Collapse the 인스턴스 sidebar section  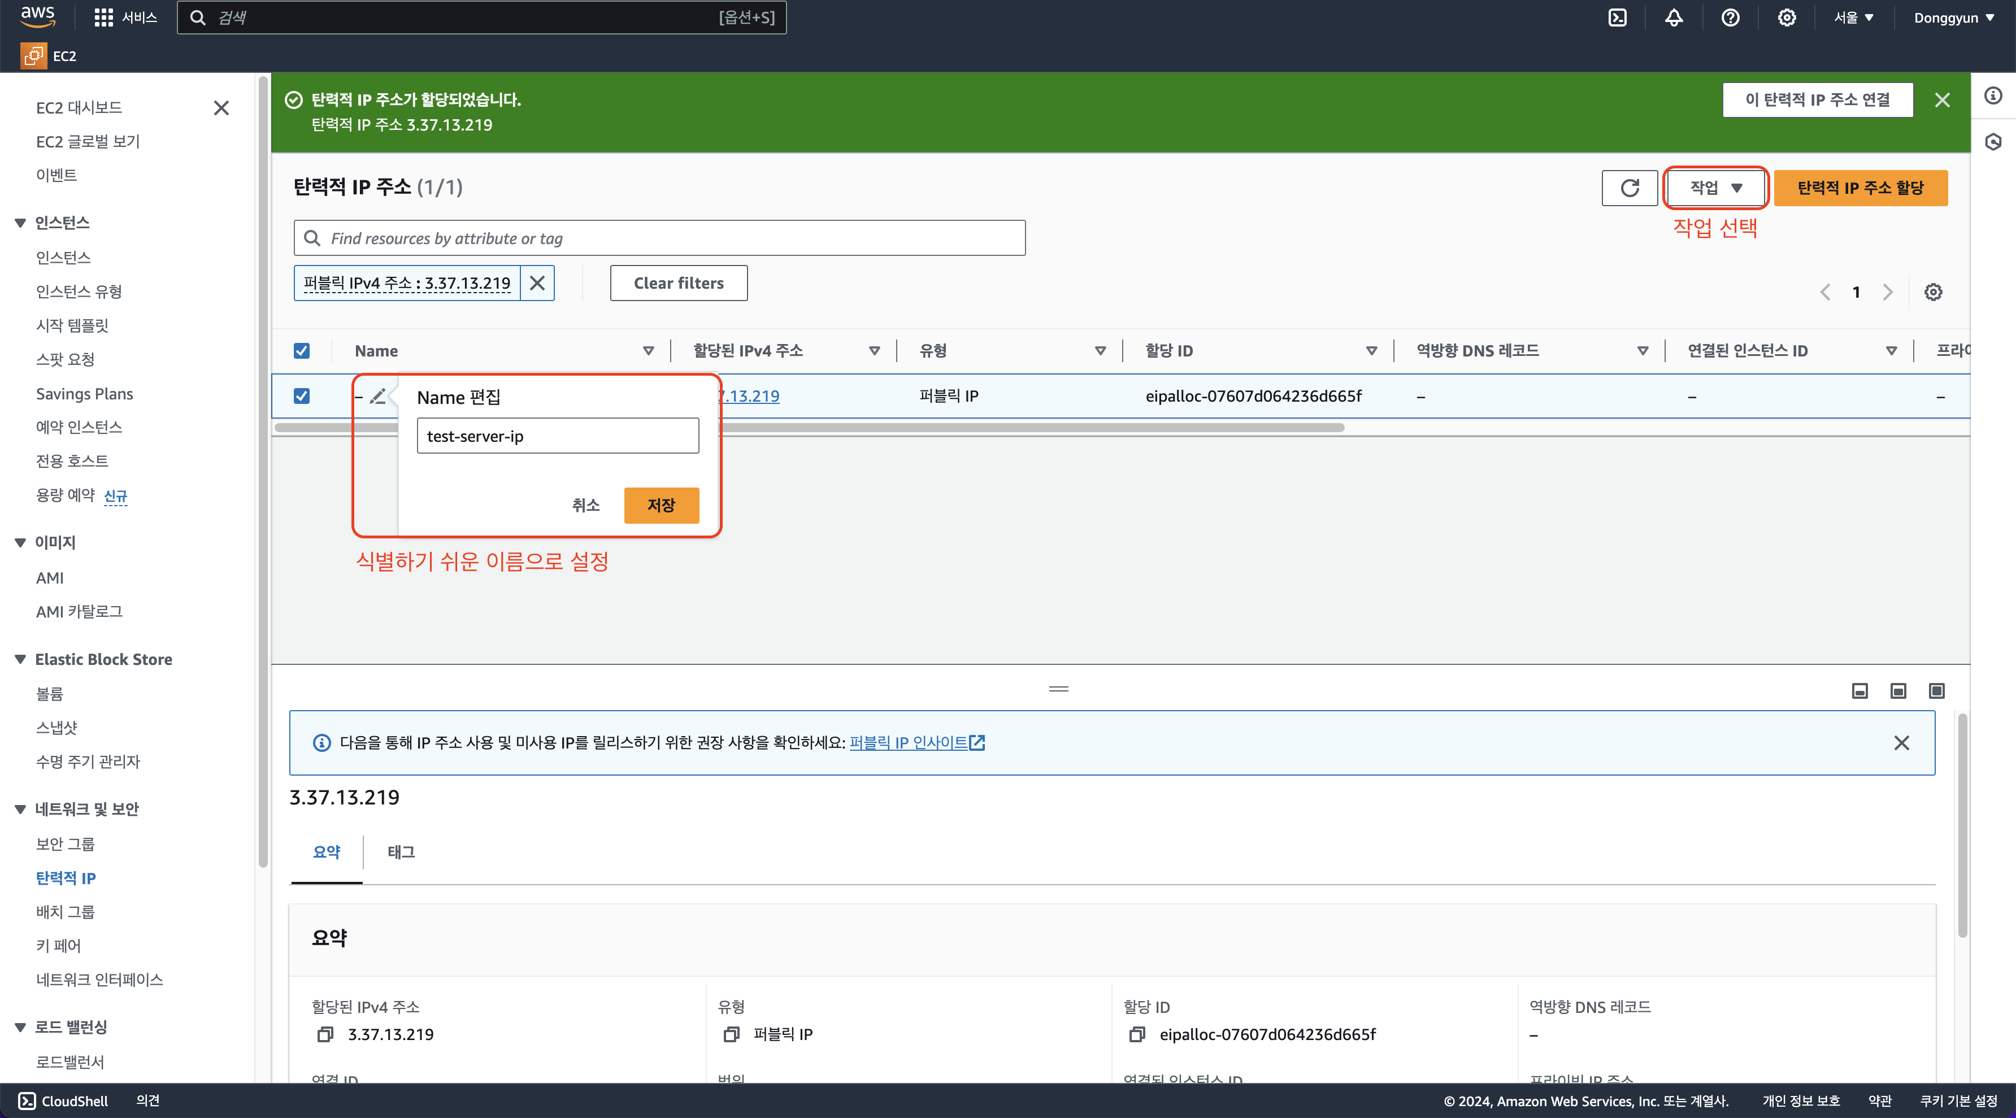[x=20, y=223]
